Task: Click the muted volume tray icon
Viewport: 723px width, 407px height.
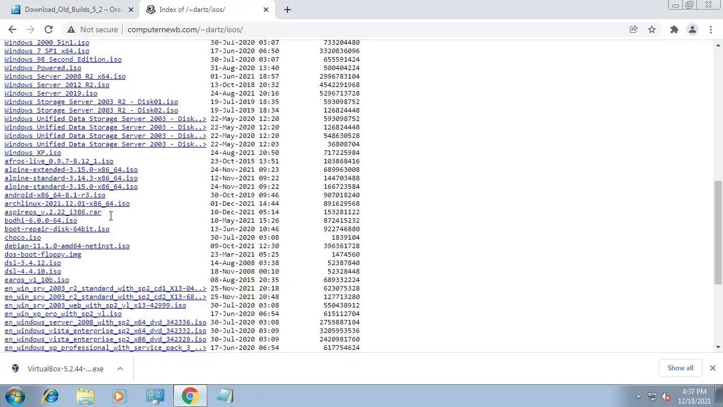Action: pyautogui.click(x=666, y=396)
